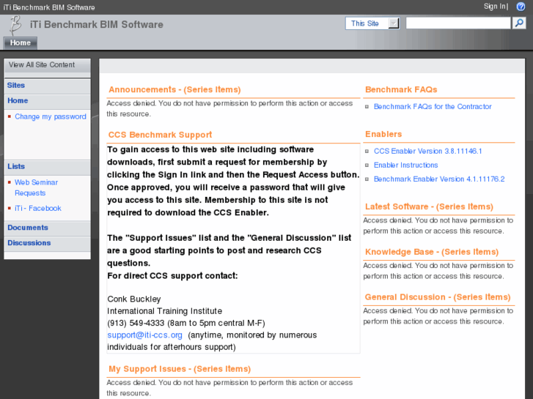Open Enabler Instructions link

pyautogui.click(x=406, y=165)
